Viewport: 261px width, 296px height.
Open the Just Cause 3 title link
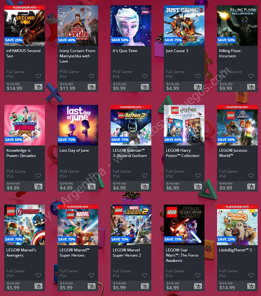177,51
